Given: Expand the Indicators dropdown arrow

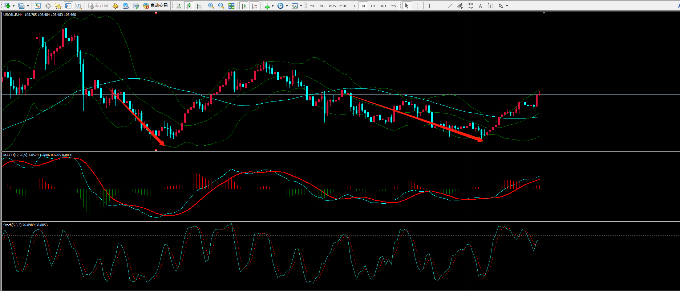Looking at the screenshot, I should tap(272, 6).
